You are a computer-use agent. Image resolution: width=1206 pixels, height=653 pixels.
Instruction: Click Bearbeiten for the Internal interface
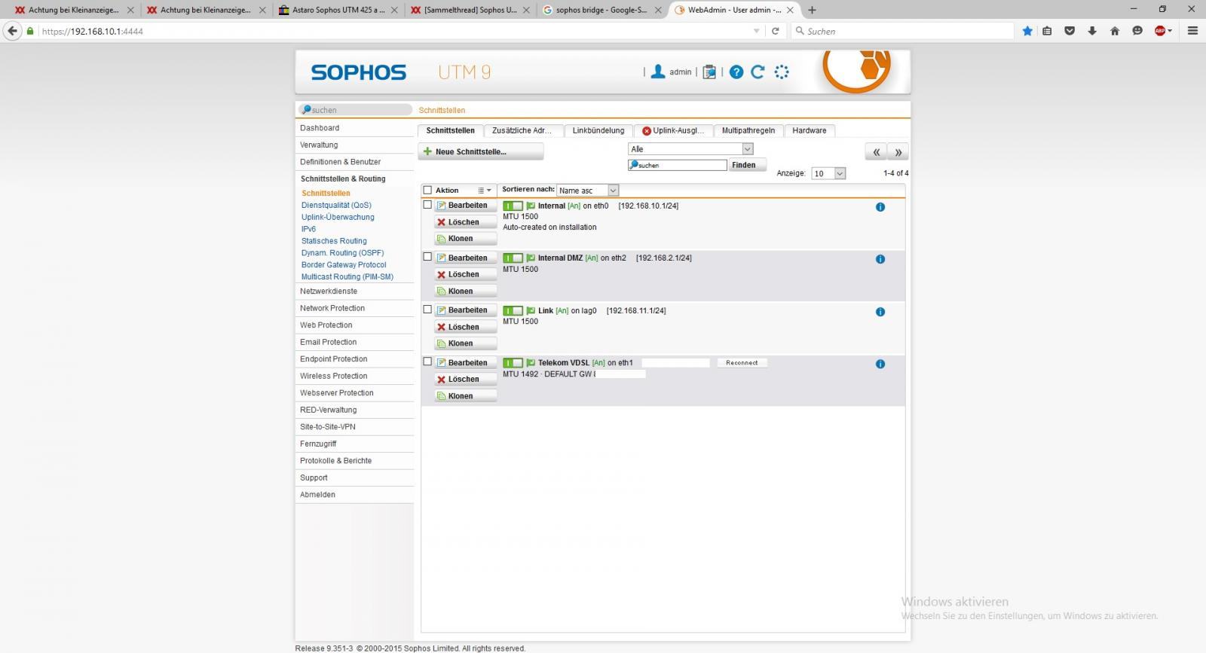(466, 206)
